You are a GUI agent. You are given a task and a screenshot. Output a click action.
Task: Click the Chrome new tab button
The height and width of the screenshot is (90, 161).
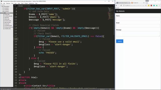[147, 3]
